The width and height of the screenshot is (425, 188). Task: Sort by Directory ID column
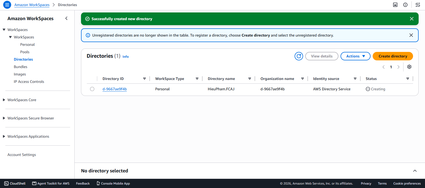coord(144,79)
